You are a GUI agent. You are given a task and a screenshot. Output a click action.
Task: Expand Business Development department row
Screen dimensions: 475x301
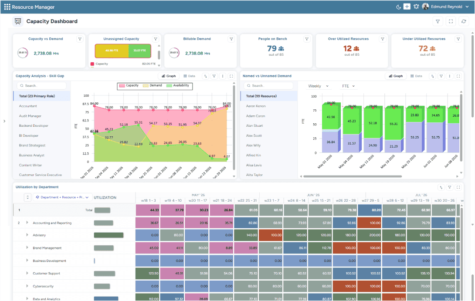[27, 260]
